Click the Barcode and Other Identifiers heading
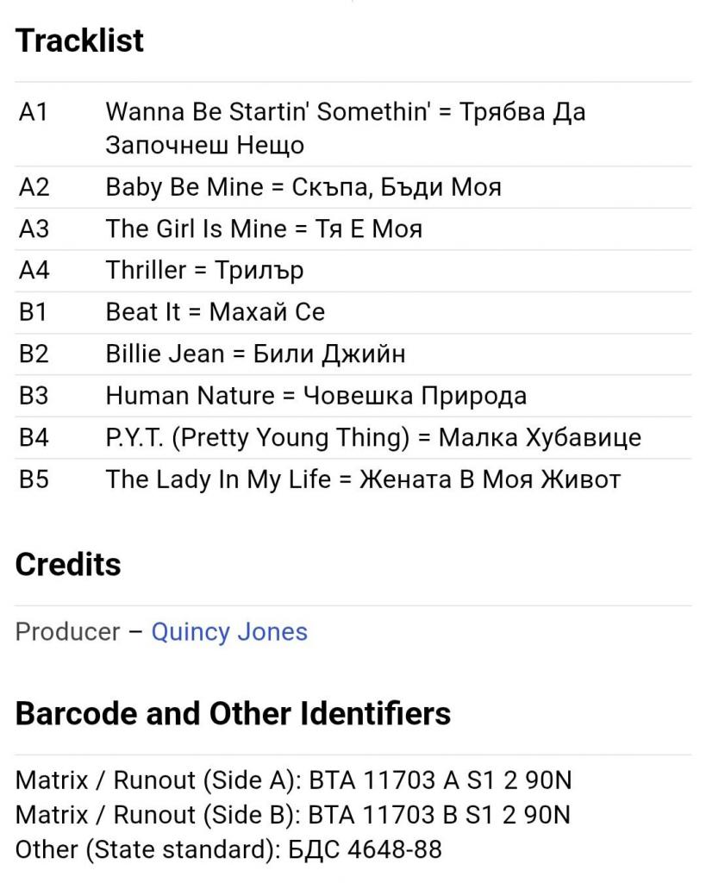 233,713
